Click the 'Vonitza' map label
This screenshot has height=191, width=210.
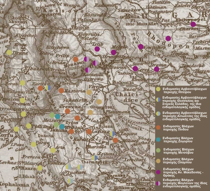[x=57, y=163]
